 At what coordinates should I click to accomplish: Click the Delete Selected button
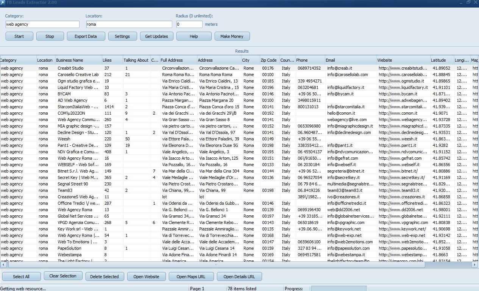tap(105, 277)
